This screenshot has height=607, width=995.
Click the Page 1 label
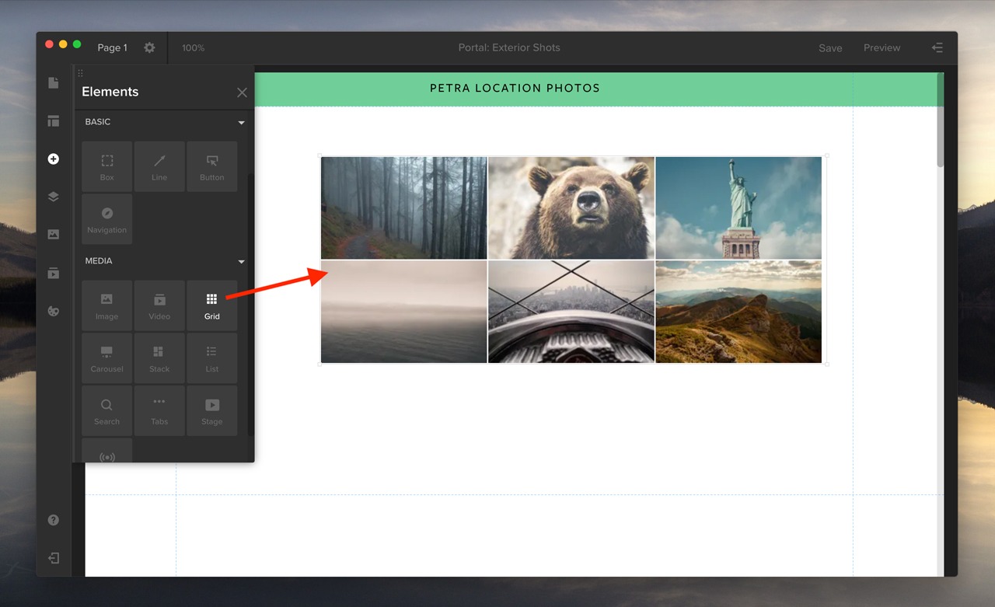coord(112,48)
